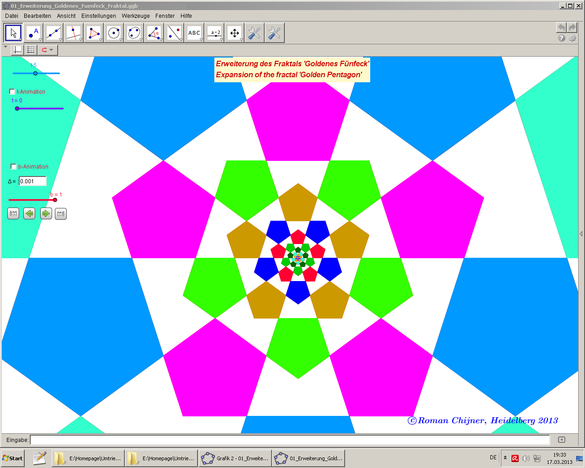Enable the t-Animation checkbox
585x468 pixels.
pos(12,92)
